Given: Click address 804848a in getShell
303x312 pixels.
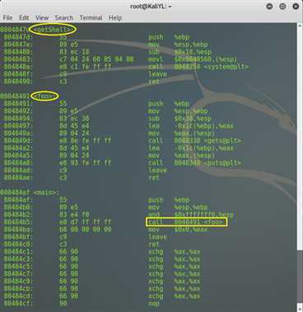Looking at the screenshot, I should [18, 67].
